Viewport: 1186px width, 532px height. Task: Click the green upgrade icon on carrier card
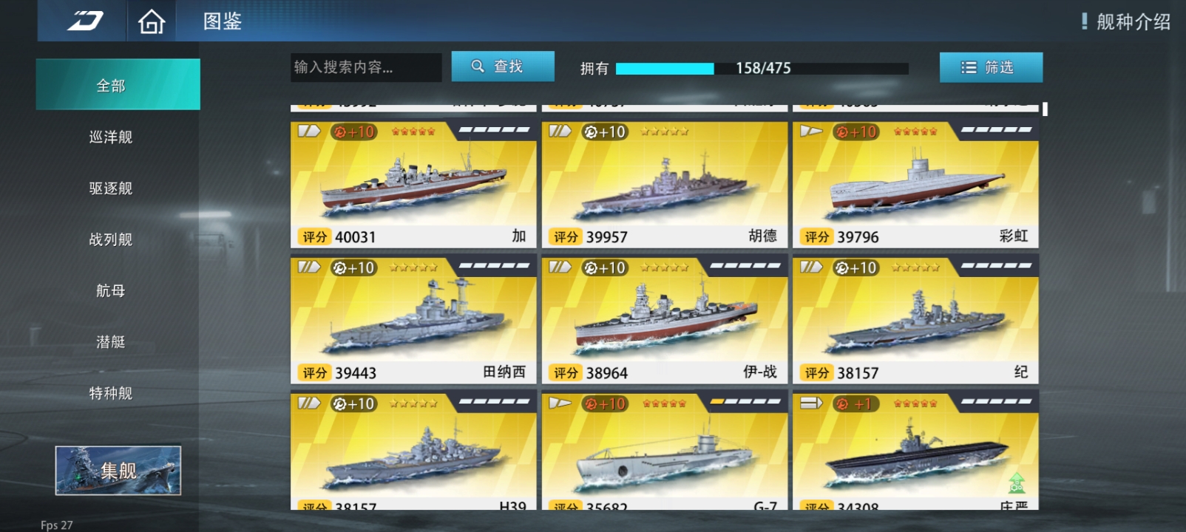pyautogui.click(x=1017, y=483)
